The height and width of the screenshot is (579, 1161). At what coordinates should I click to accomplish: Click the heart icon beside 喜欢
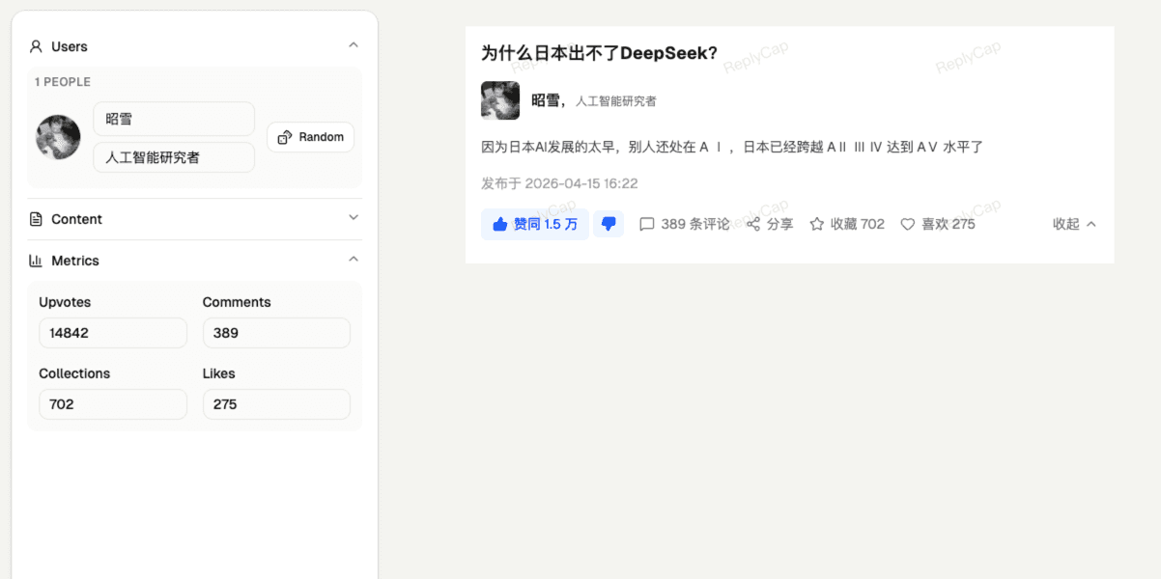pos(908,224)
